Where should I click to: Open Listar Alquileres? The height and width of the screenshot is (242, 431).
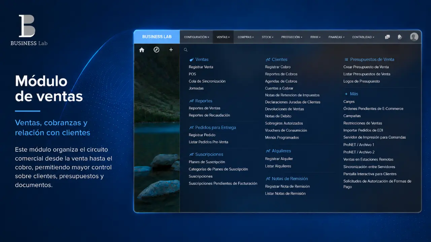[x=278, y=166]
